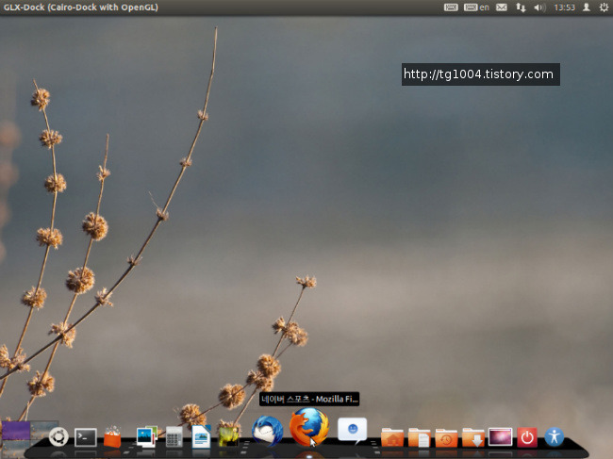
Task: Launch Thunderbird mail from the dock
Action: click(268, 431)
